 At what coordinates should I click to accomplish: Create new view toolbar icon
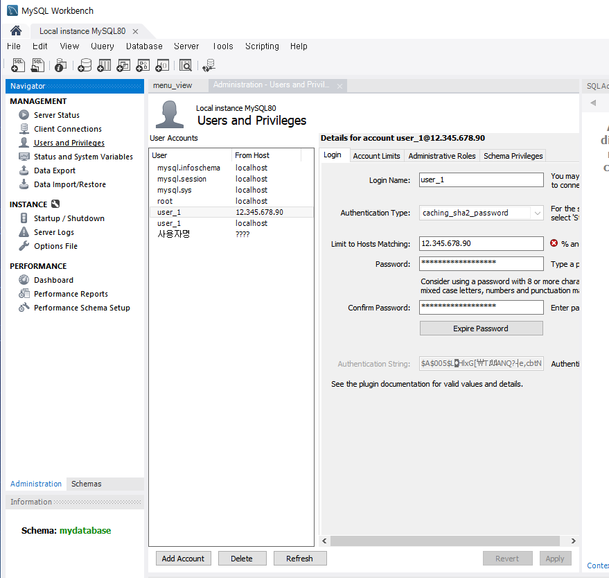tap(123, 65)
